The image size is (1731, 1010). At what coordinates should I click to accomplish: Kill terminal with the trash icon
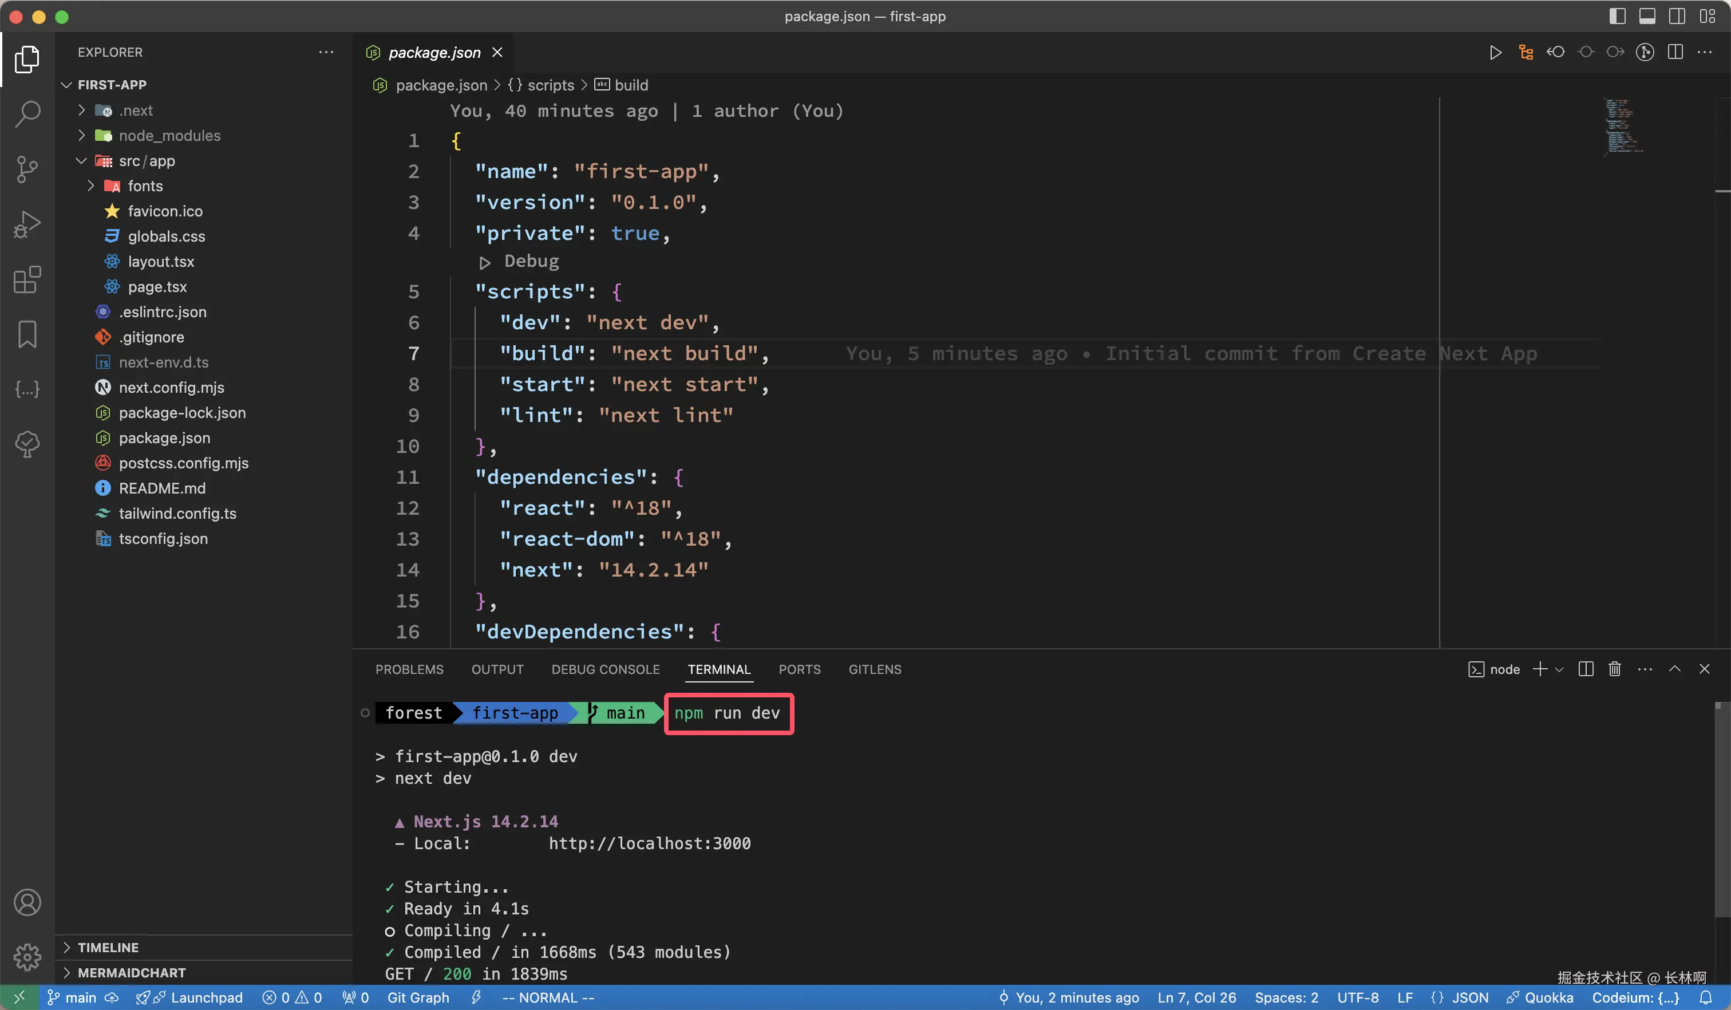tap(1614, 669)
